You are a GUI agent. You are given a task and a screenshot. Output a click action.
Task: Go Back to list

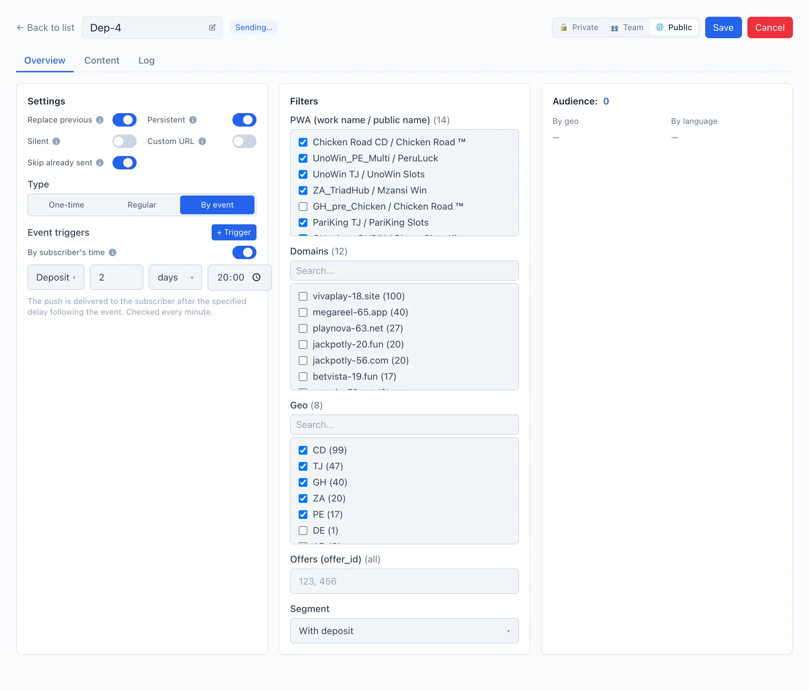pos(45,27)
